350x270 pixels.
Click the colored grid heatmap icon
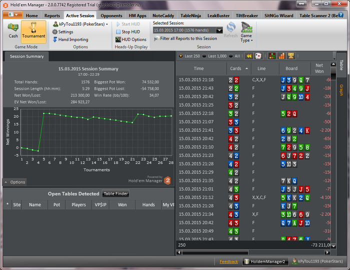point(272,56)
